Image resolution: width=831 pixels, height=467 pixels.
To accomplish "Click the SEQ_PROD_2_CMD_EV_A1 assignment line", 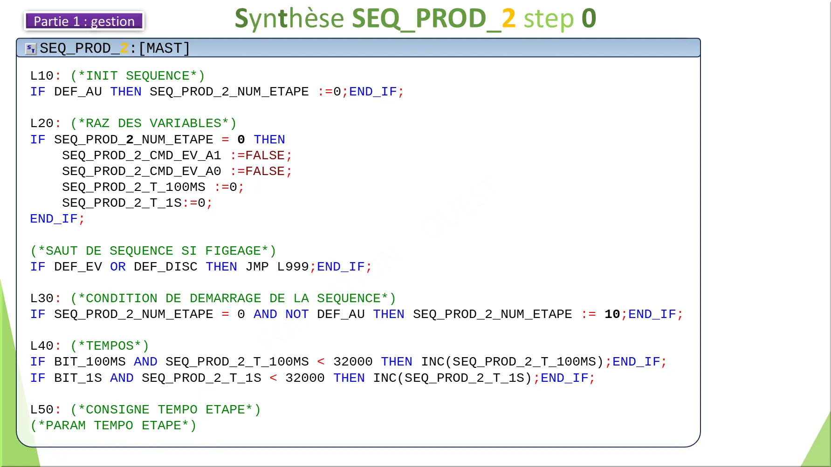I will click(x=176, y=155).
